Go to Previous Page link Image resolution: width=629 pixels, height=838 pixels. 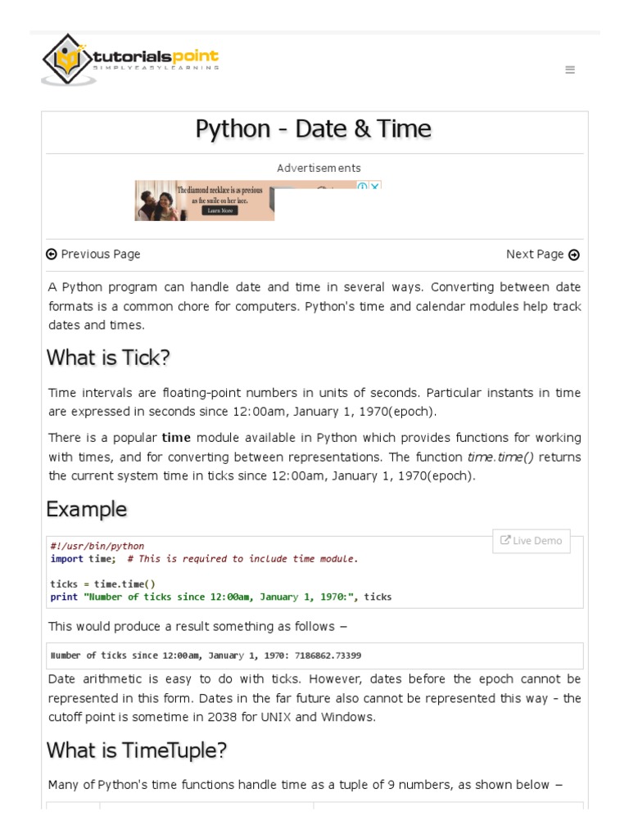pyautogui.click(x=100, y=255)
